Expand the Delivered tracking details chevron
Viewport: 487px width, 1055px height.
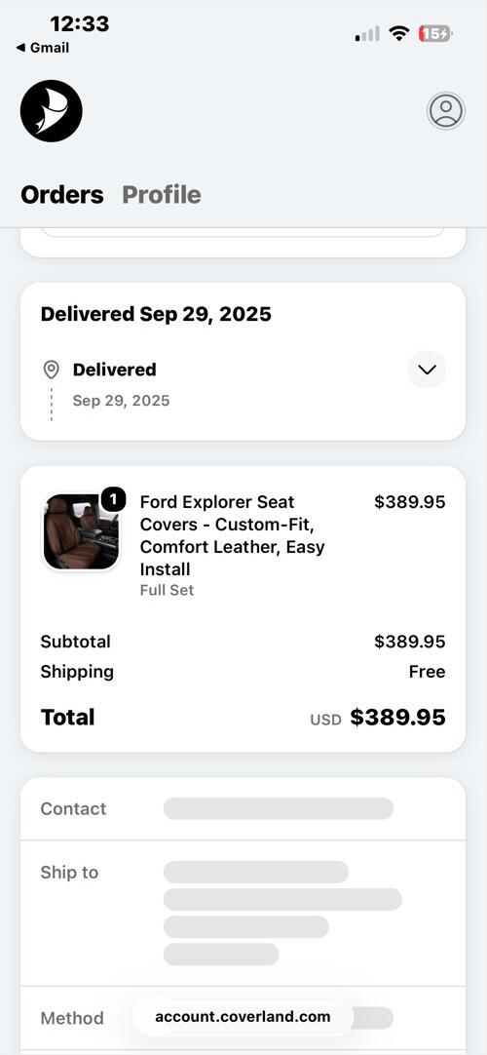(x=428, y=370)
